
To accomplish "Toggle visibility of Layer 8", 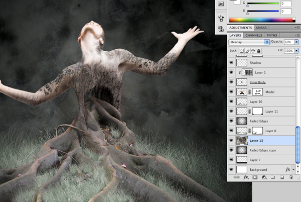I will [231, 131].
